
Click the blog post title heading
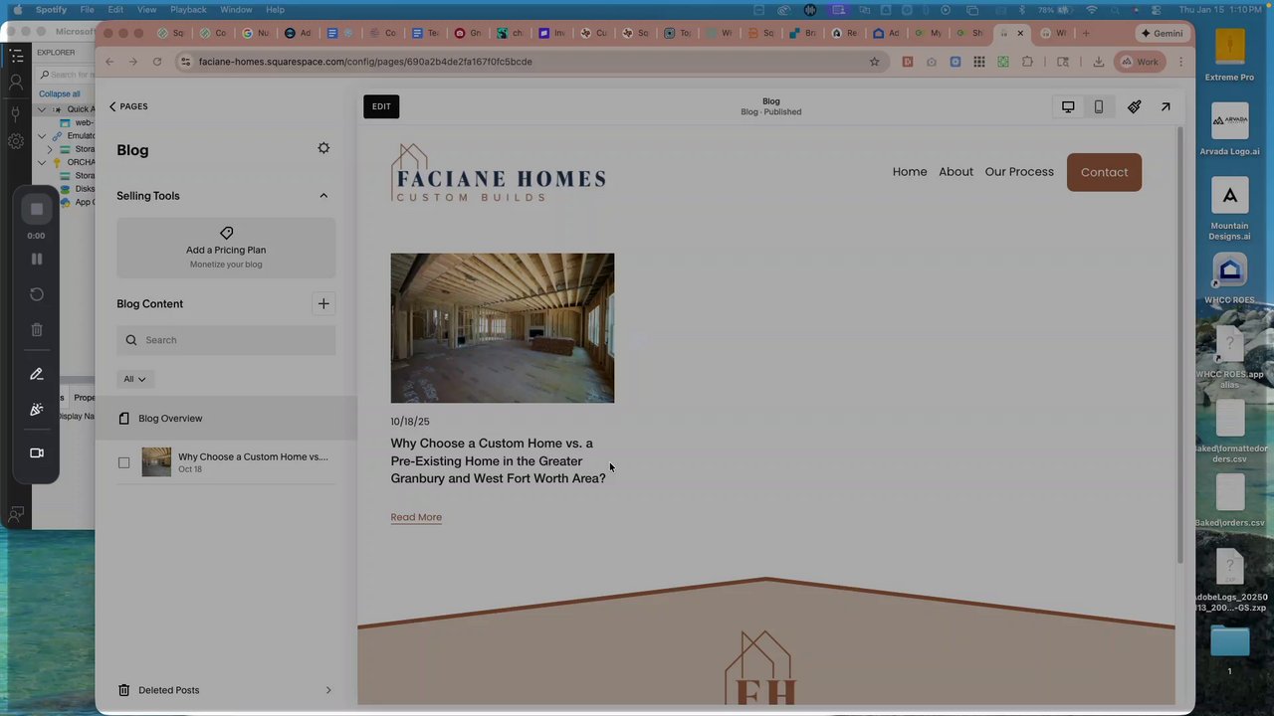pos(498,460)
